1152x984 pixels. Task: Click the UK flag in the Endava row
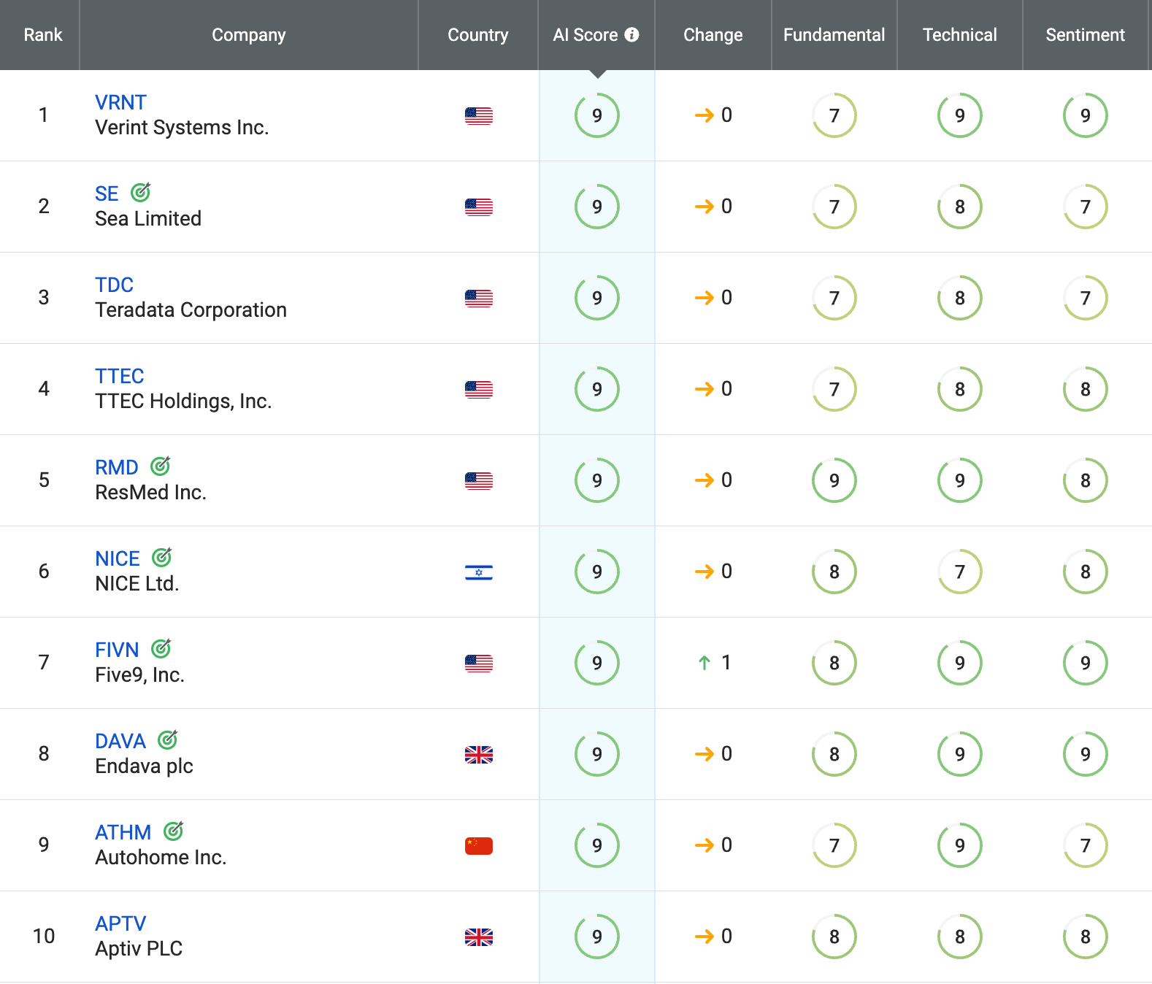(479, 754)
